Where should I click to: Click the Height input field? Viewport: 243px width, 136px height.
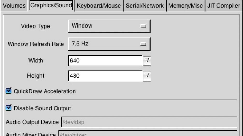click(105, 76)
